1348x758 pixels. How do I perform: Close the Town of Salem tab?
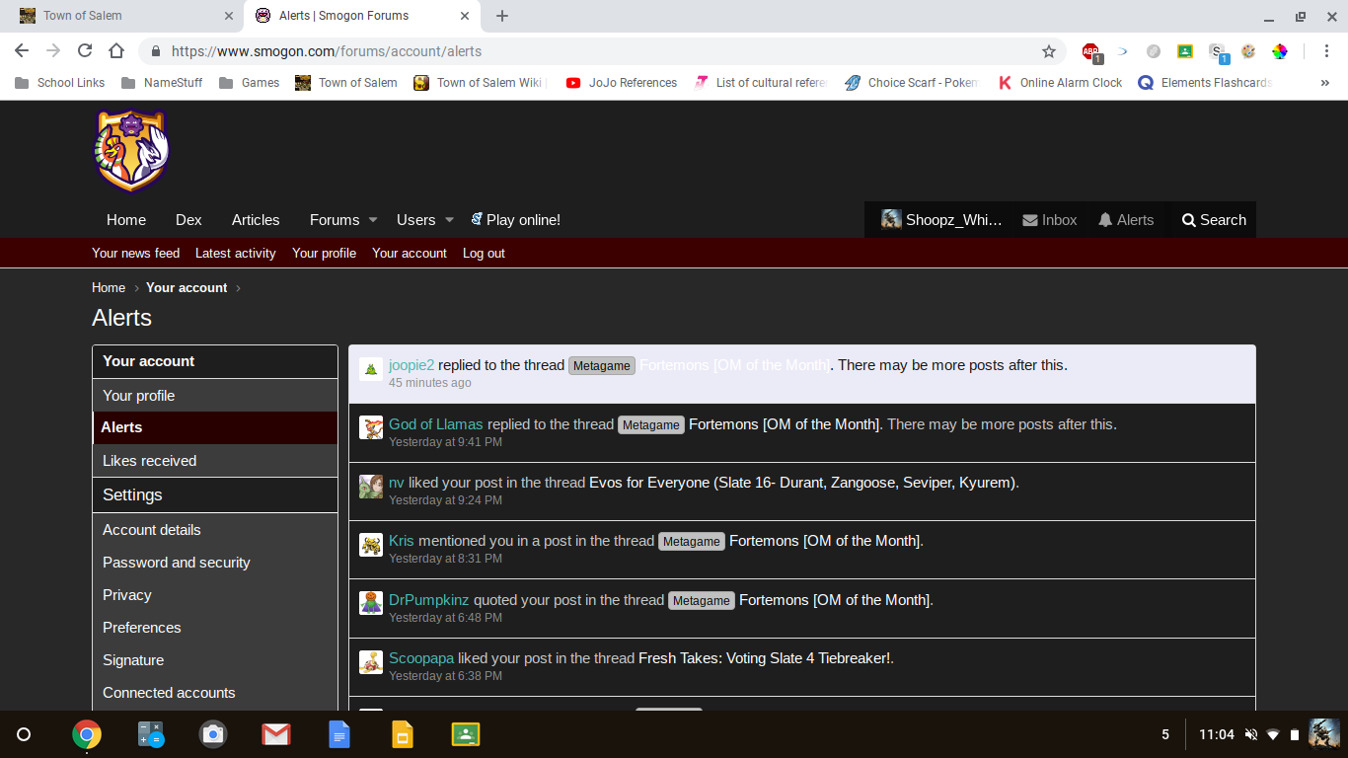228,16
